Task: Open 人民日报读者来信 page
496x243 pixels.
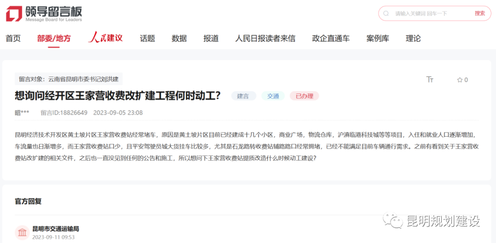Action: (265, 39)
